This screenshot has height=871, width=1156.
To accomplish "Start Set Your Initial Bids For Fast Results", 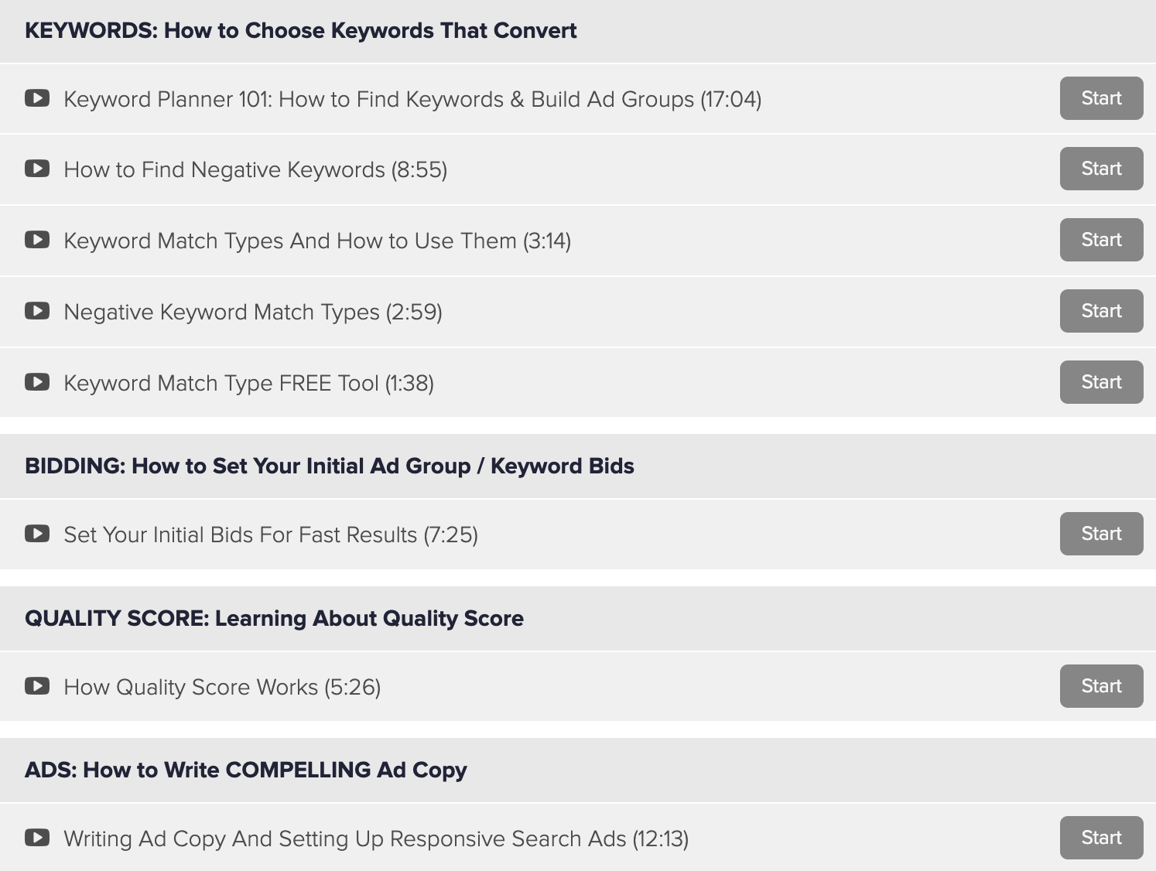I will (1101, 534).
